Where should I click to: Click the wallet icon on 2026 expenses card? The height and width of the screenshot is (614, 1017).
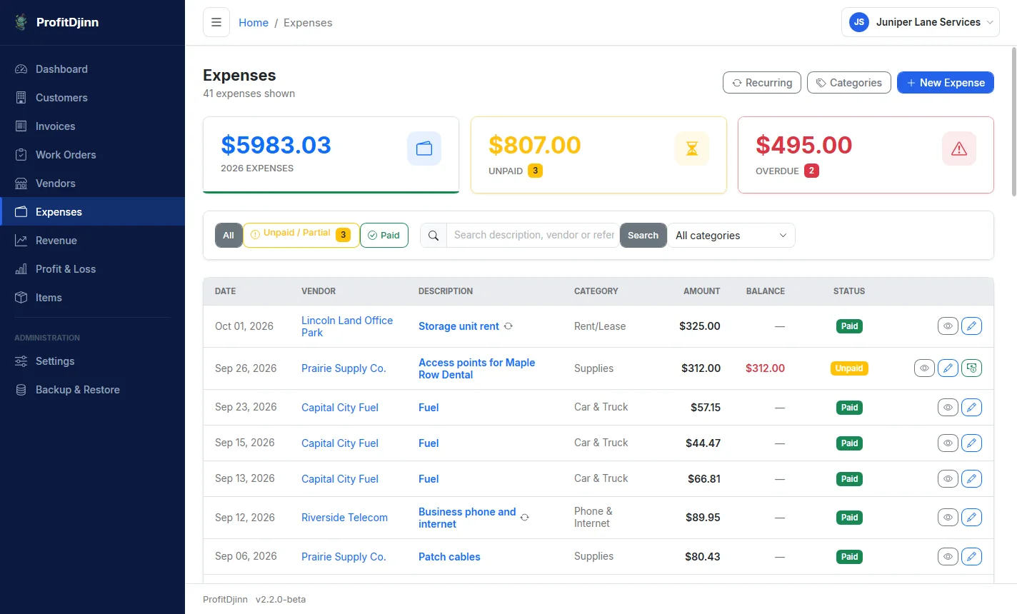click(x=424, y=149)
